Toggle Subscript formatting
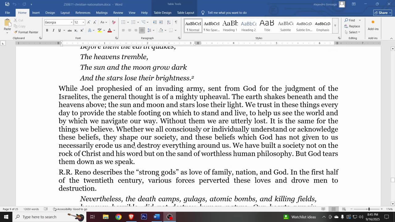 76,30
